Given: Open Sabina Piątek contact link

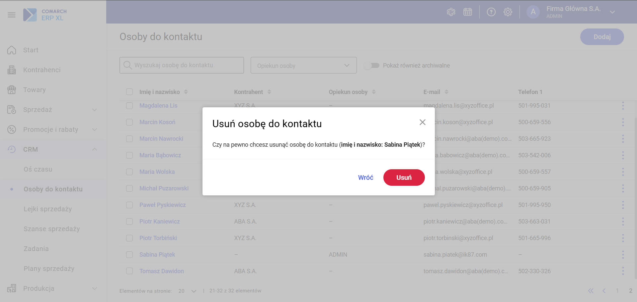Looking at the screenshot, I should [157, 255].
